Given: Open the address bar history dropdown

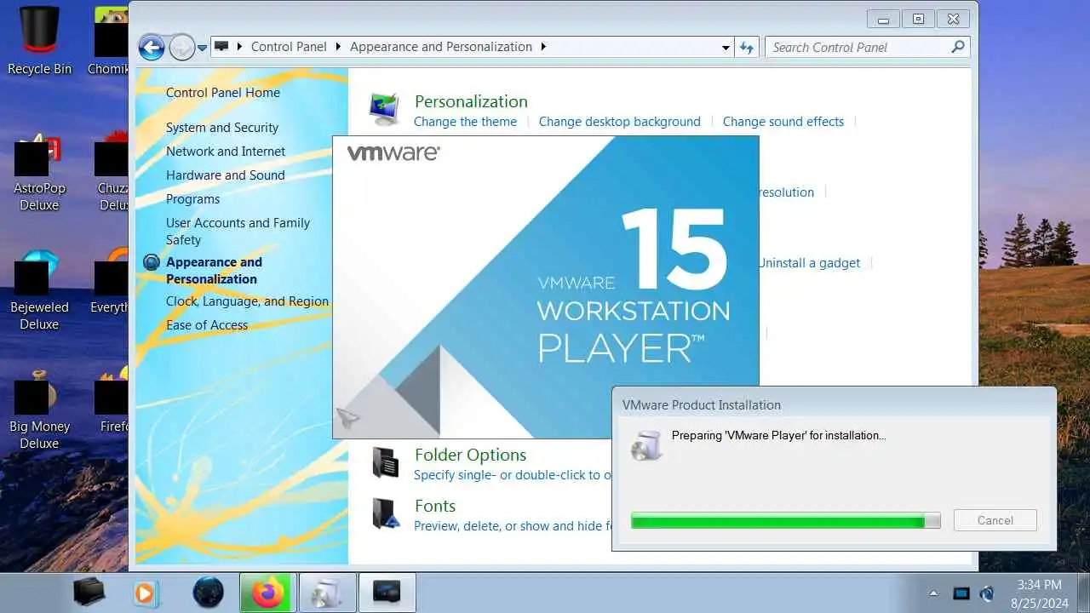Looking at the screenshot, I should (x=726, y=48).
